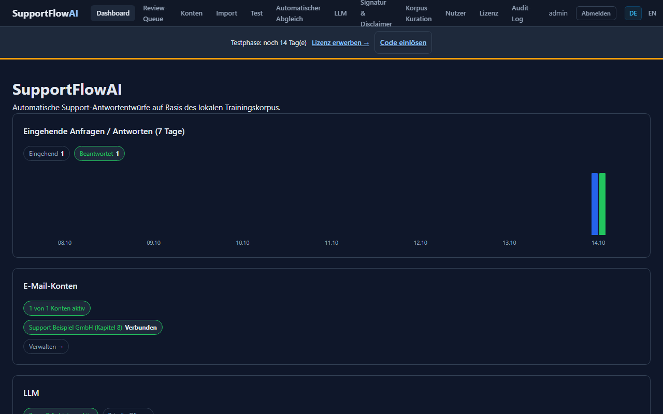Go to Automatischer Abgleich
The height and width of the screenshot is (414, 663).
coord(298,13)
